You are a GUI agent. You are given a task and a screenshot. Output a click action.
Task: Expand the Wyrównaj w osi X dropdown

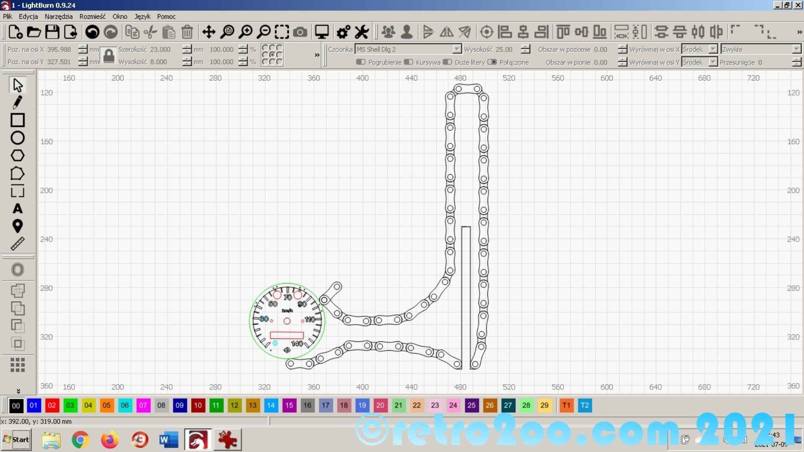point(713,49)
